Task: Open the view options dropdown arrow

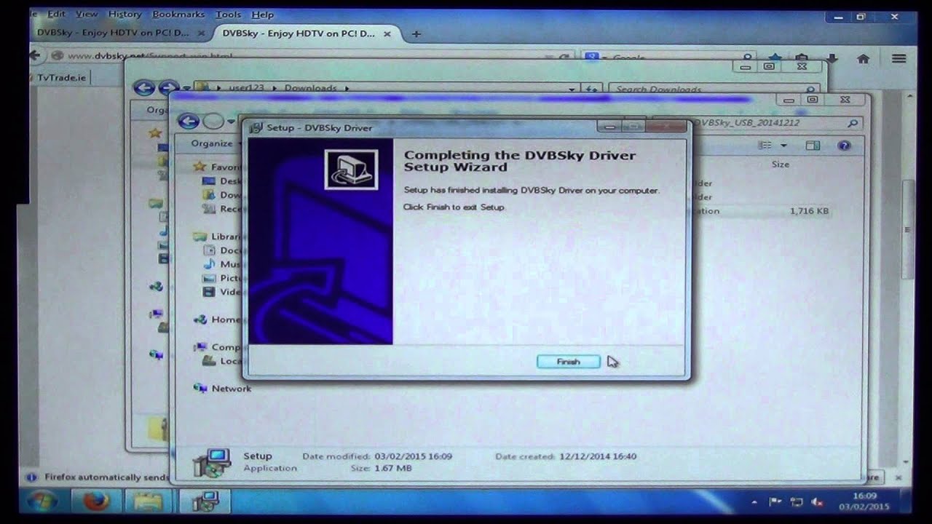Action: point(783,146)
